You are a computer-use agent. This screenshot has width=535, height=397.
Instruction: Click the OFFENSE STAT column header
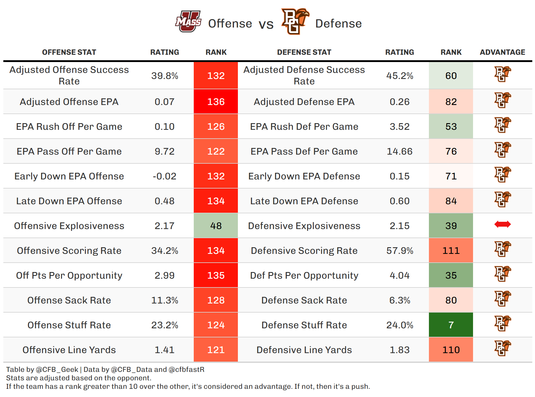click(x=69, y=52)
